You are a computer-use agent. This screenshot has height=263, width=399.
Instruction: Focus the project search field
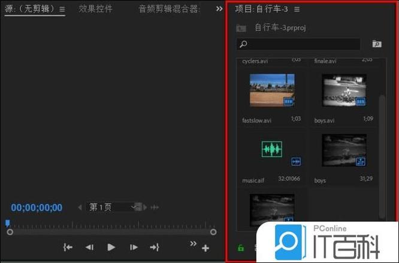tap(298, 44)
